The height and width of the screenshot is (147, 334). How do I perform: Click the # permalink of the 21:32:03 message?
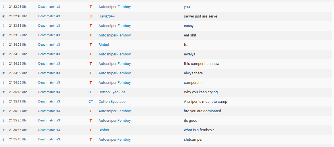pos(3,7)
